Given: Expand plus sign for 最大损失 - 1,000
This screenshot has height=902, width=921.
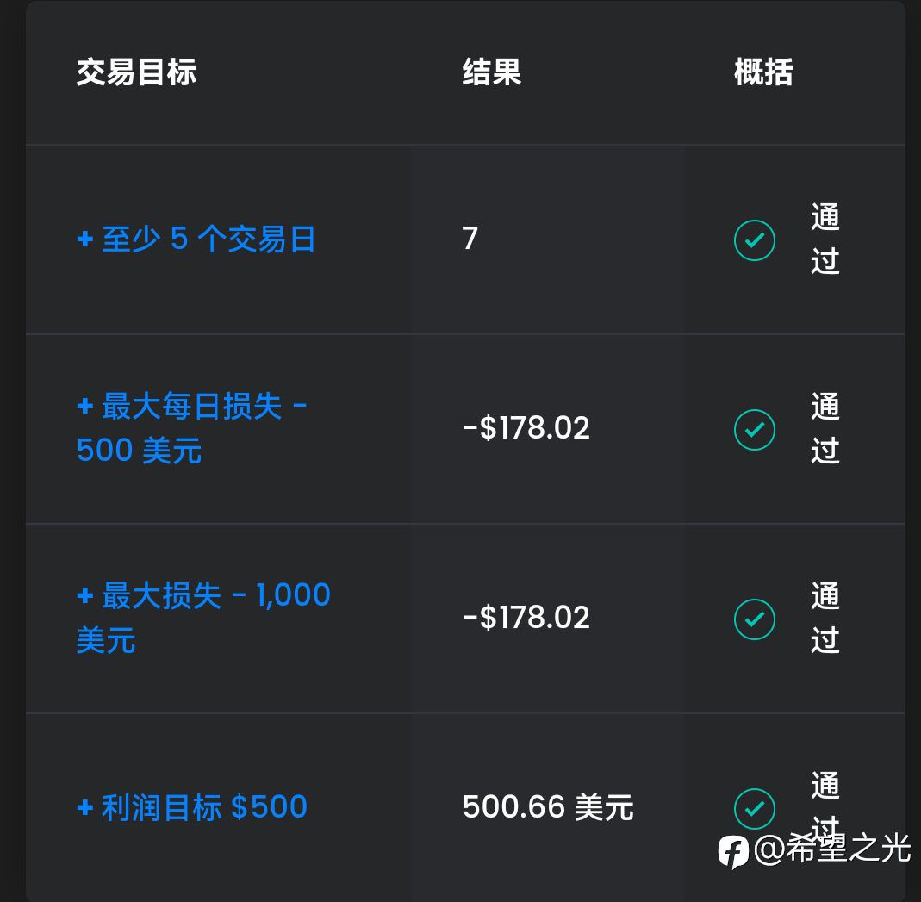Looking at the screenshot, I should [85, 595].
